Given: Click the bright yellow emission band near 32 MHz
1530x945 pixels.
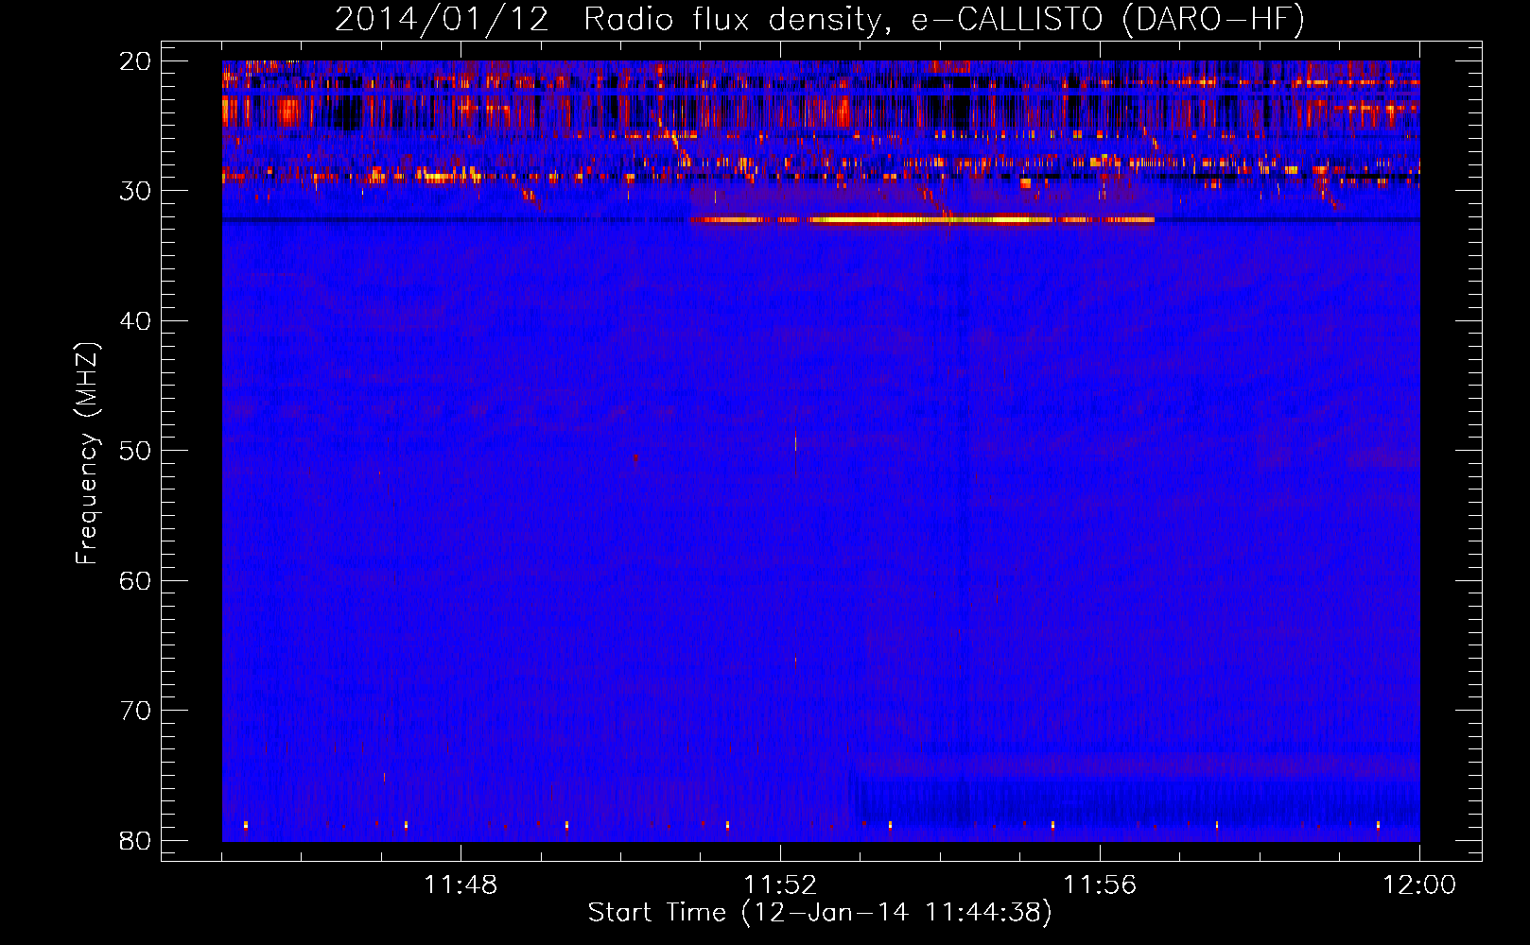Looking at the screenshot, I should (x=922, y=220).
